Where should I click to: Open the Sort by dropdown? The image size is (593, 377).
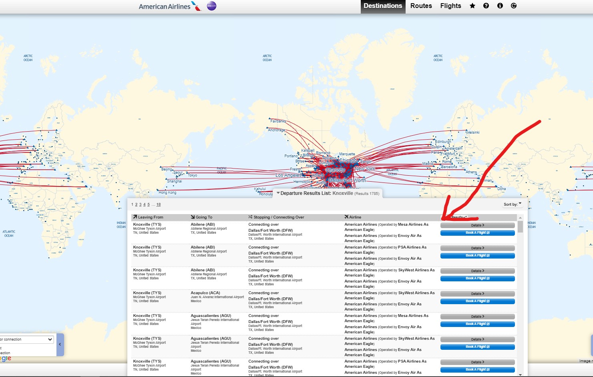(x=513, y=204)
